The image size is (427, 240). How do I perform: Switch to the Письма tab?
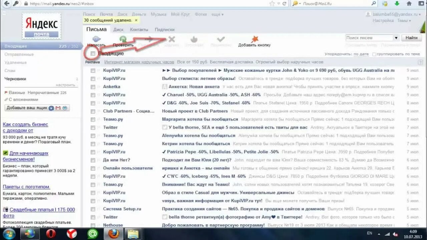[x=96, y=29]
